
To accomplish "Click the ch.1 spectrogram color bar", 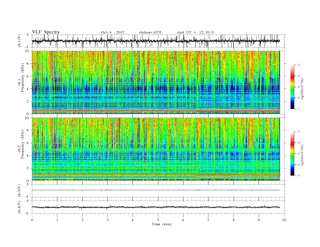I will pos(292,87).
